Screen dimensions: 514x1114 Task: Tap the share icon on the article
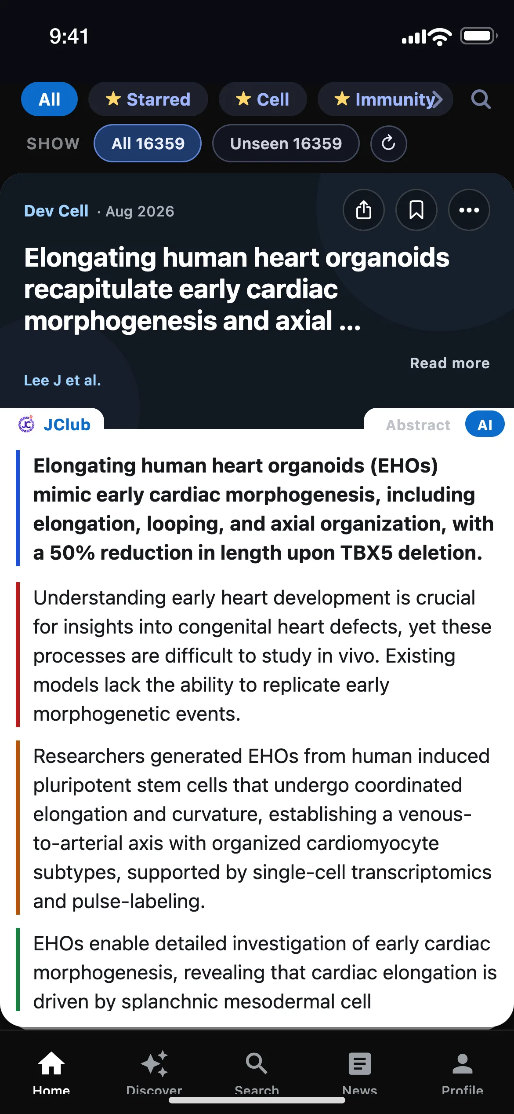(x=363, y=210)
